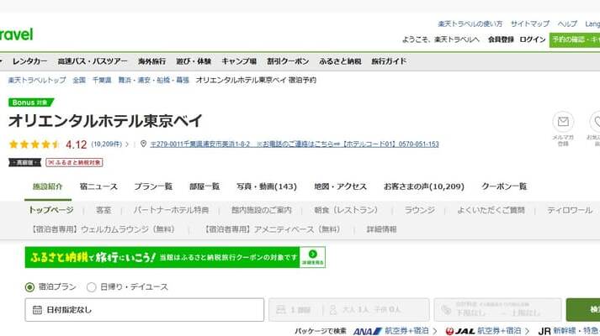Click ヘルプ link in header
The image size is (600, 336).
tap(567, 24)
